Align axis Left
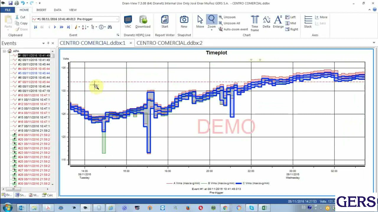This screenshot has width=378, height=212. tap(291, 17)
